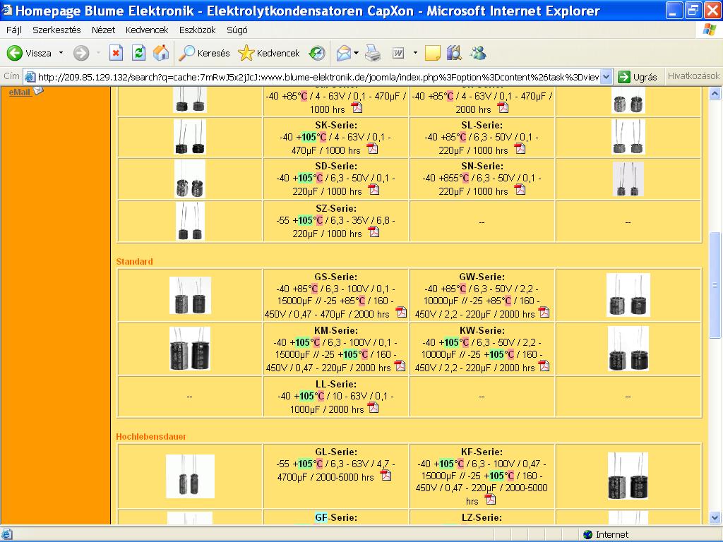The height and width of the screenshot is (542, 723).
Task: Click the KM-Serie capacitor thumbnail
Action: pos(190,349)
